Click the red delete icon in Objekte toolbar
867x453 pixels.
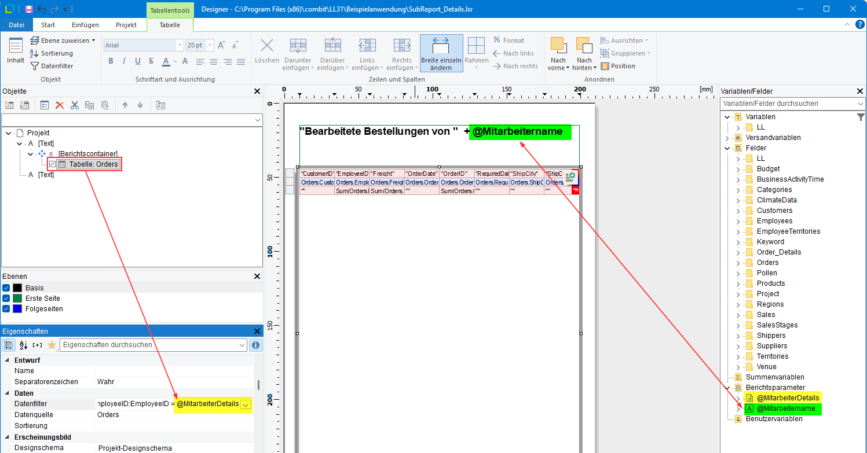tap(59, 105)
